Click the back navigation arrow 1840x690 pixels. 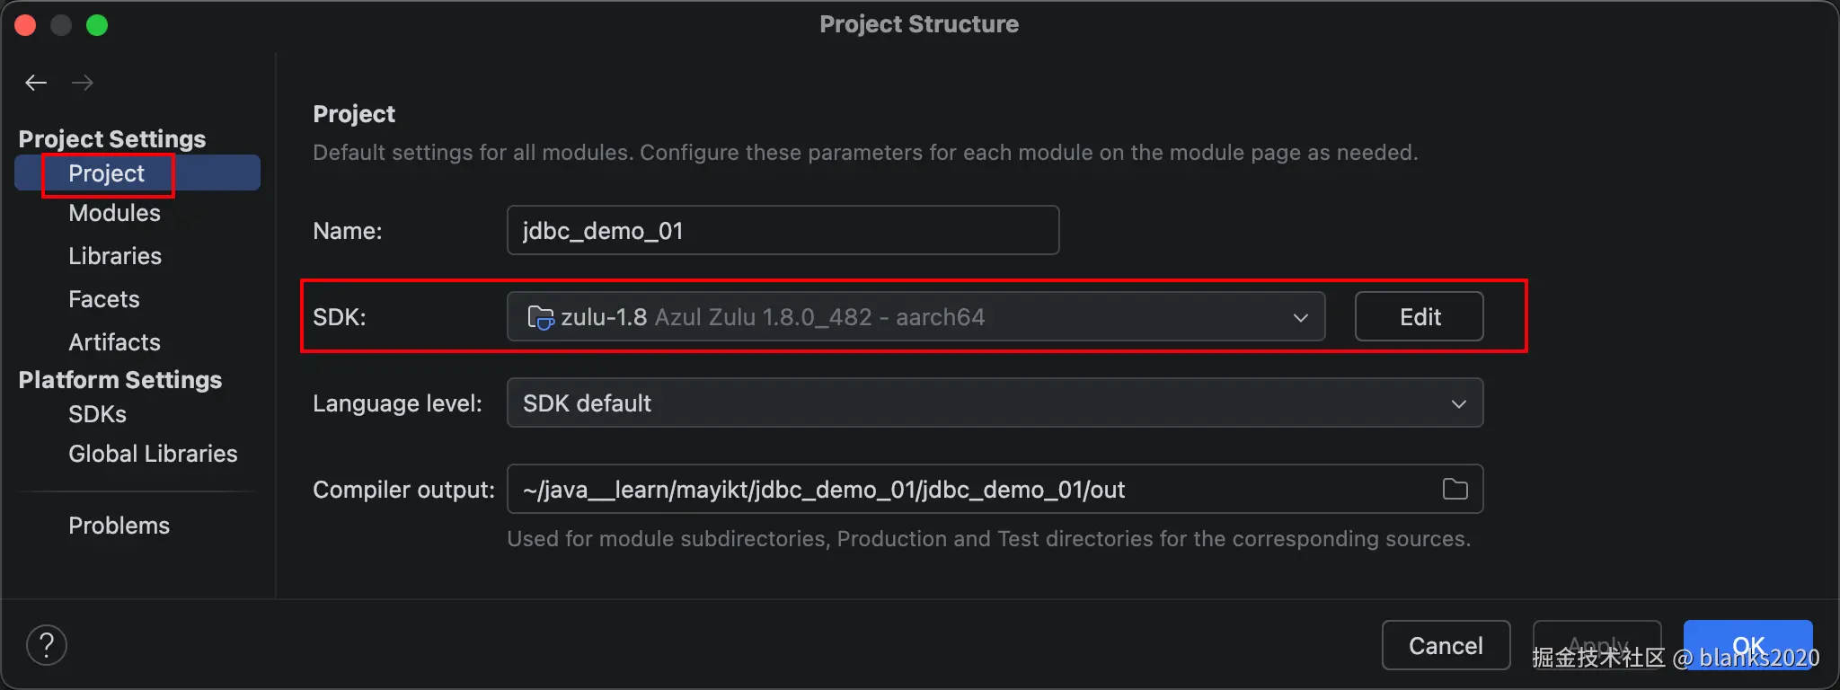[x=36, y=84]
